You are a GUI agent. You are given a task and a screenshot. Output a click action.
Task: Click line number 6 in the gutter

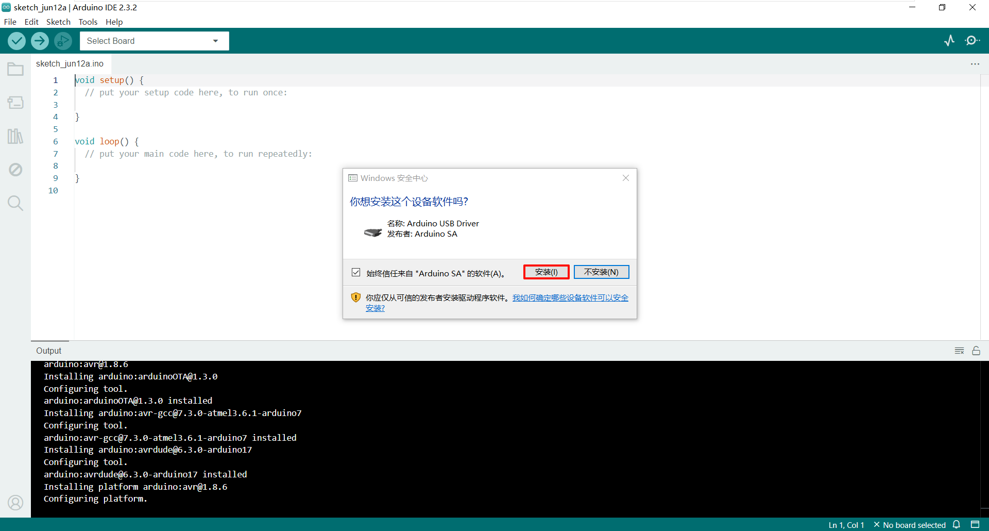pyautogui.click(x=56, y=141)
